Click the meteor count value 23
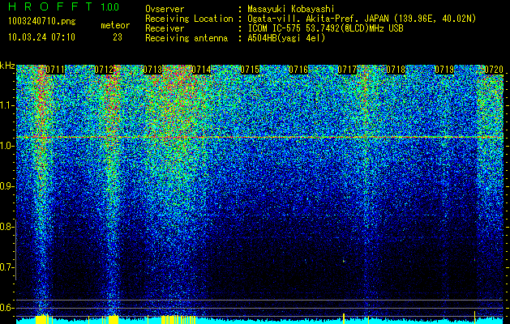Viewport: 510px width, 324px height. [118, 37]
